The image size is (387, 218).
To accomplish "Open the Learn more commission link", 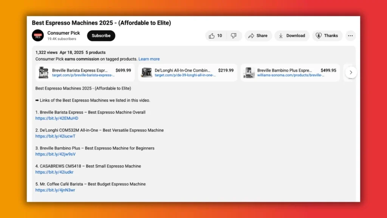I will tap(149, 59).
